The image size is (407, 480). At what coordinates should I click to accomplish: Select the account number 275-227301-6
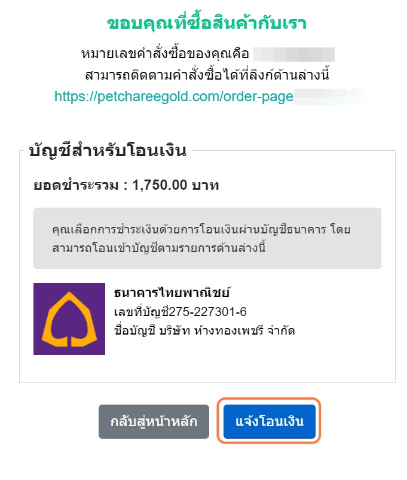[207, 312]
